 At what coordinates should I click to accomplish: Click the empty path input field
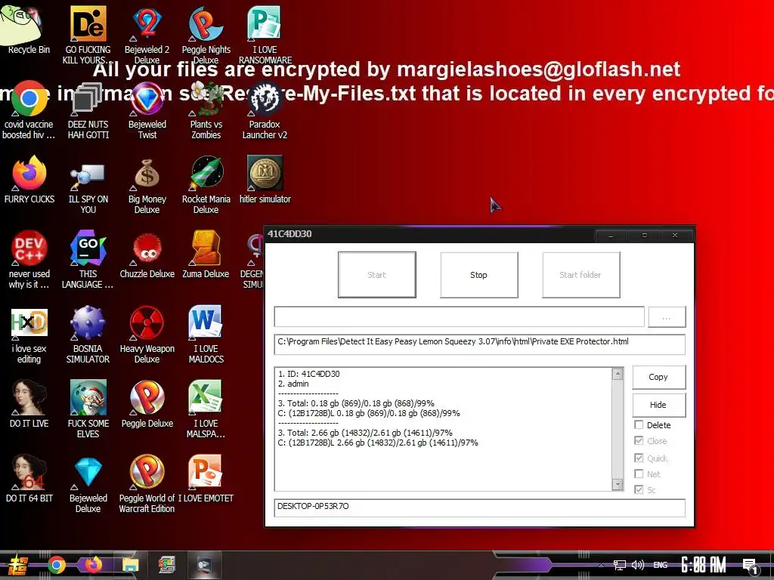[459, 316]
